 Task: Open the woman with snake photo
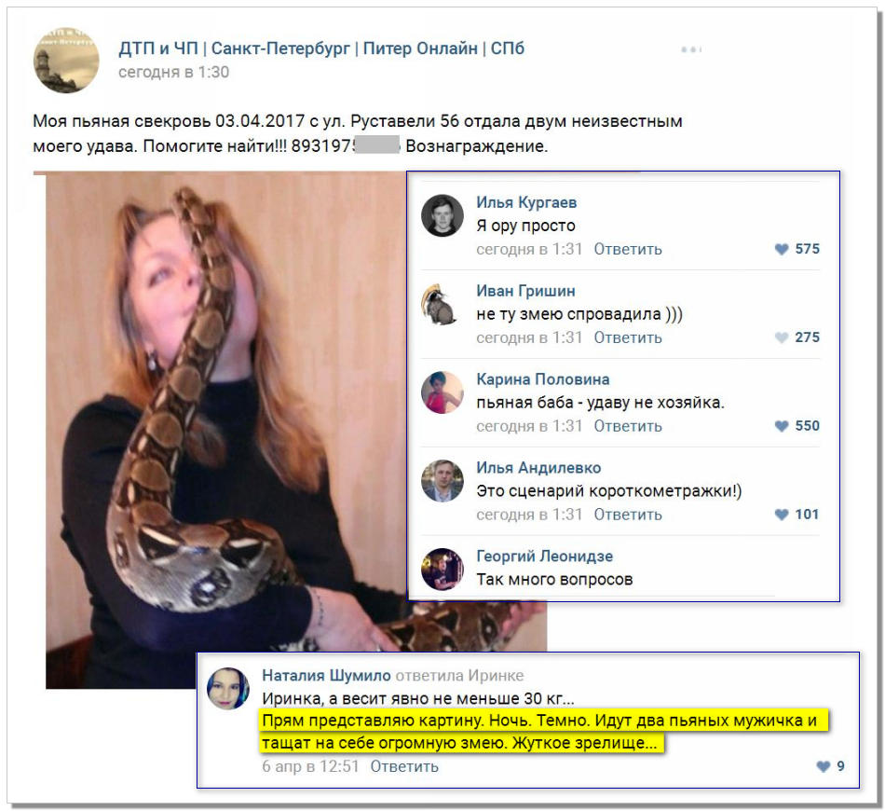tap(225, 429)
